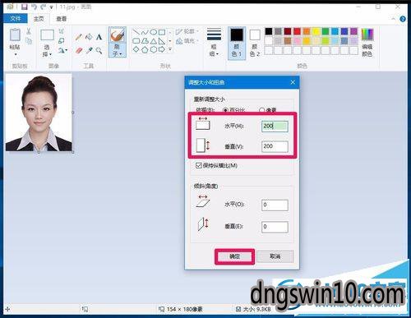This screenshot has height=318, width=411.
Task: Expand the shapes gallery with the More arrow
Action: pyautogui.click(x=170, y=49)
